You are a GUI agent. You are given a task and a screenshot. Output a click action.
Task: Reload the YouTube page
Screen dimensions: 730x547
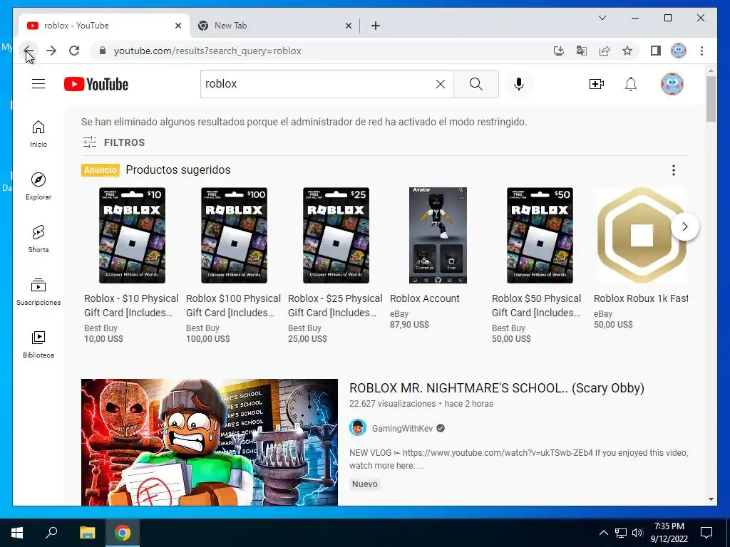point(74,51)
